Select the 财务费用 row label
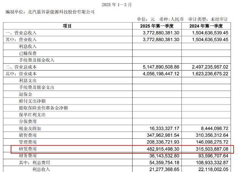Screen dimensions: 243x172 click(x=28, y=156)
